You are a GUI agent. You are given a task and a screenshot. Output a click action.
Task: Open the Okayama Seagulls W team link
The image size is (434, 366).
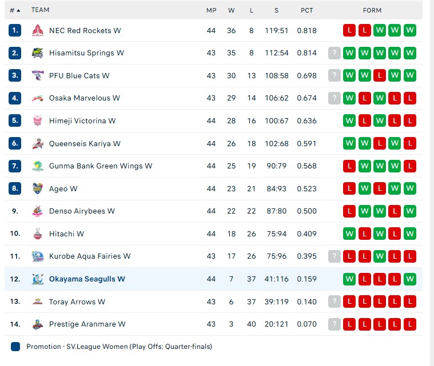[87, 279]
